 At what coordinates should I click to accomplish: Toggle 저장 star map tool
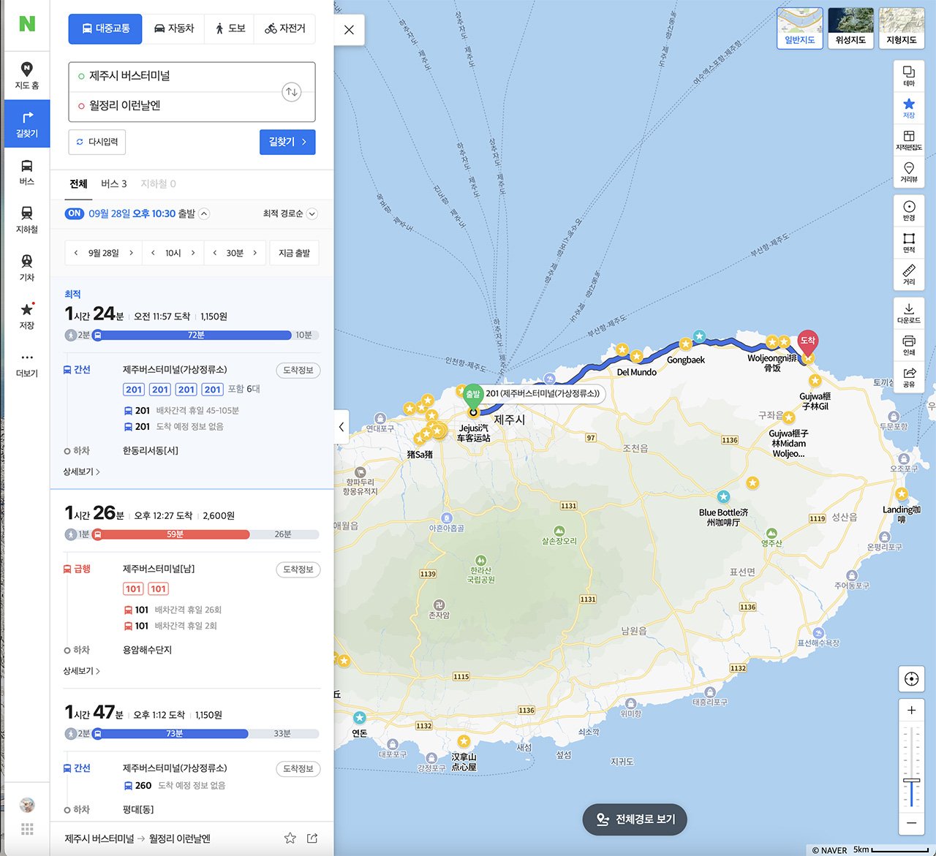(x=909, y=108)
